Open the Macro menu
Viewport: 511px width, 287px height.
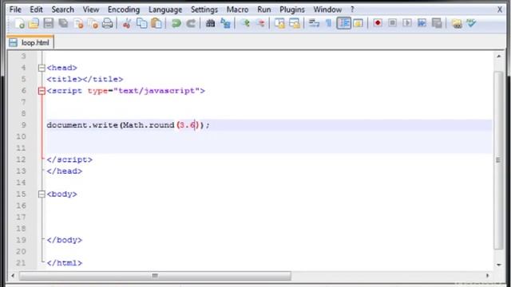tap(237, 10)
